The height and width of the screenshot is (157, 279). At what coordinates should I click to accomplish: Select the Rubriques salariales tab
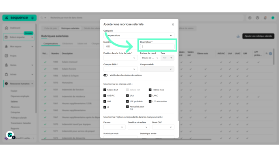pos(70,28)
